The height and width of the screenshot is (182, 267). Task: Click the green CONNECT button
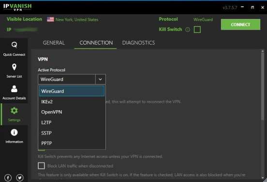pos(240,24)
